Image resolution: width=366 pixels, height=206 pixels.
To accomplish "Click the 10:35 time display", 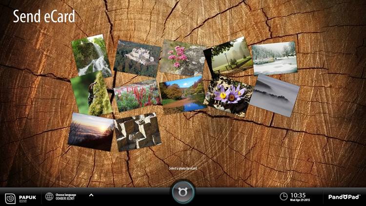I will coord(298,195).
